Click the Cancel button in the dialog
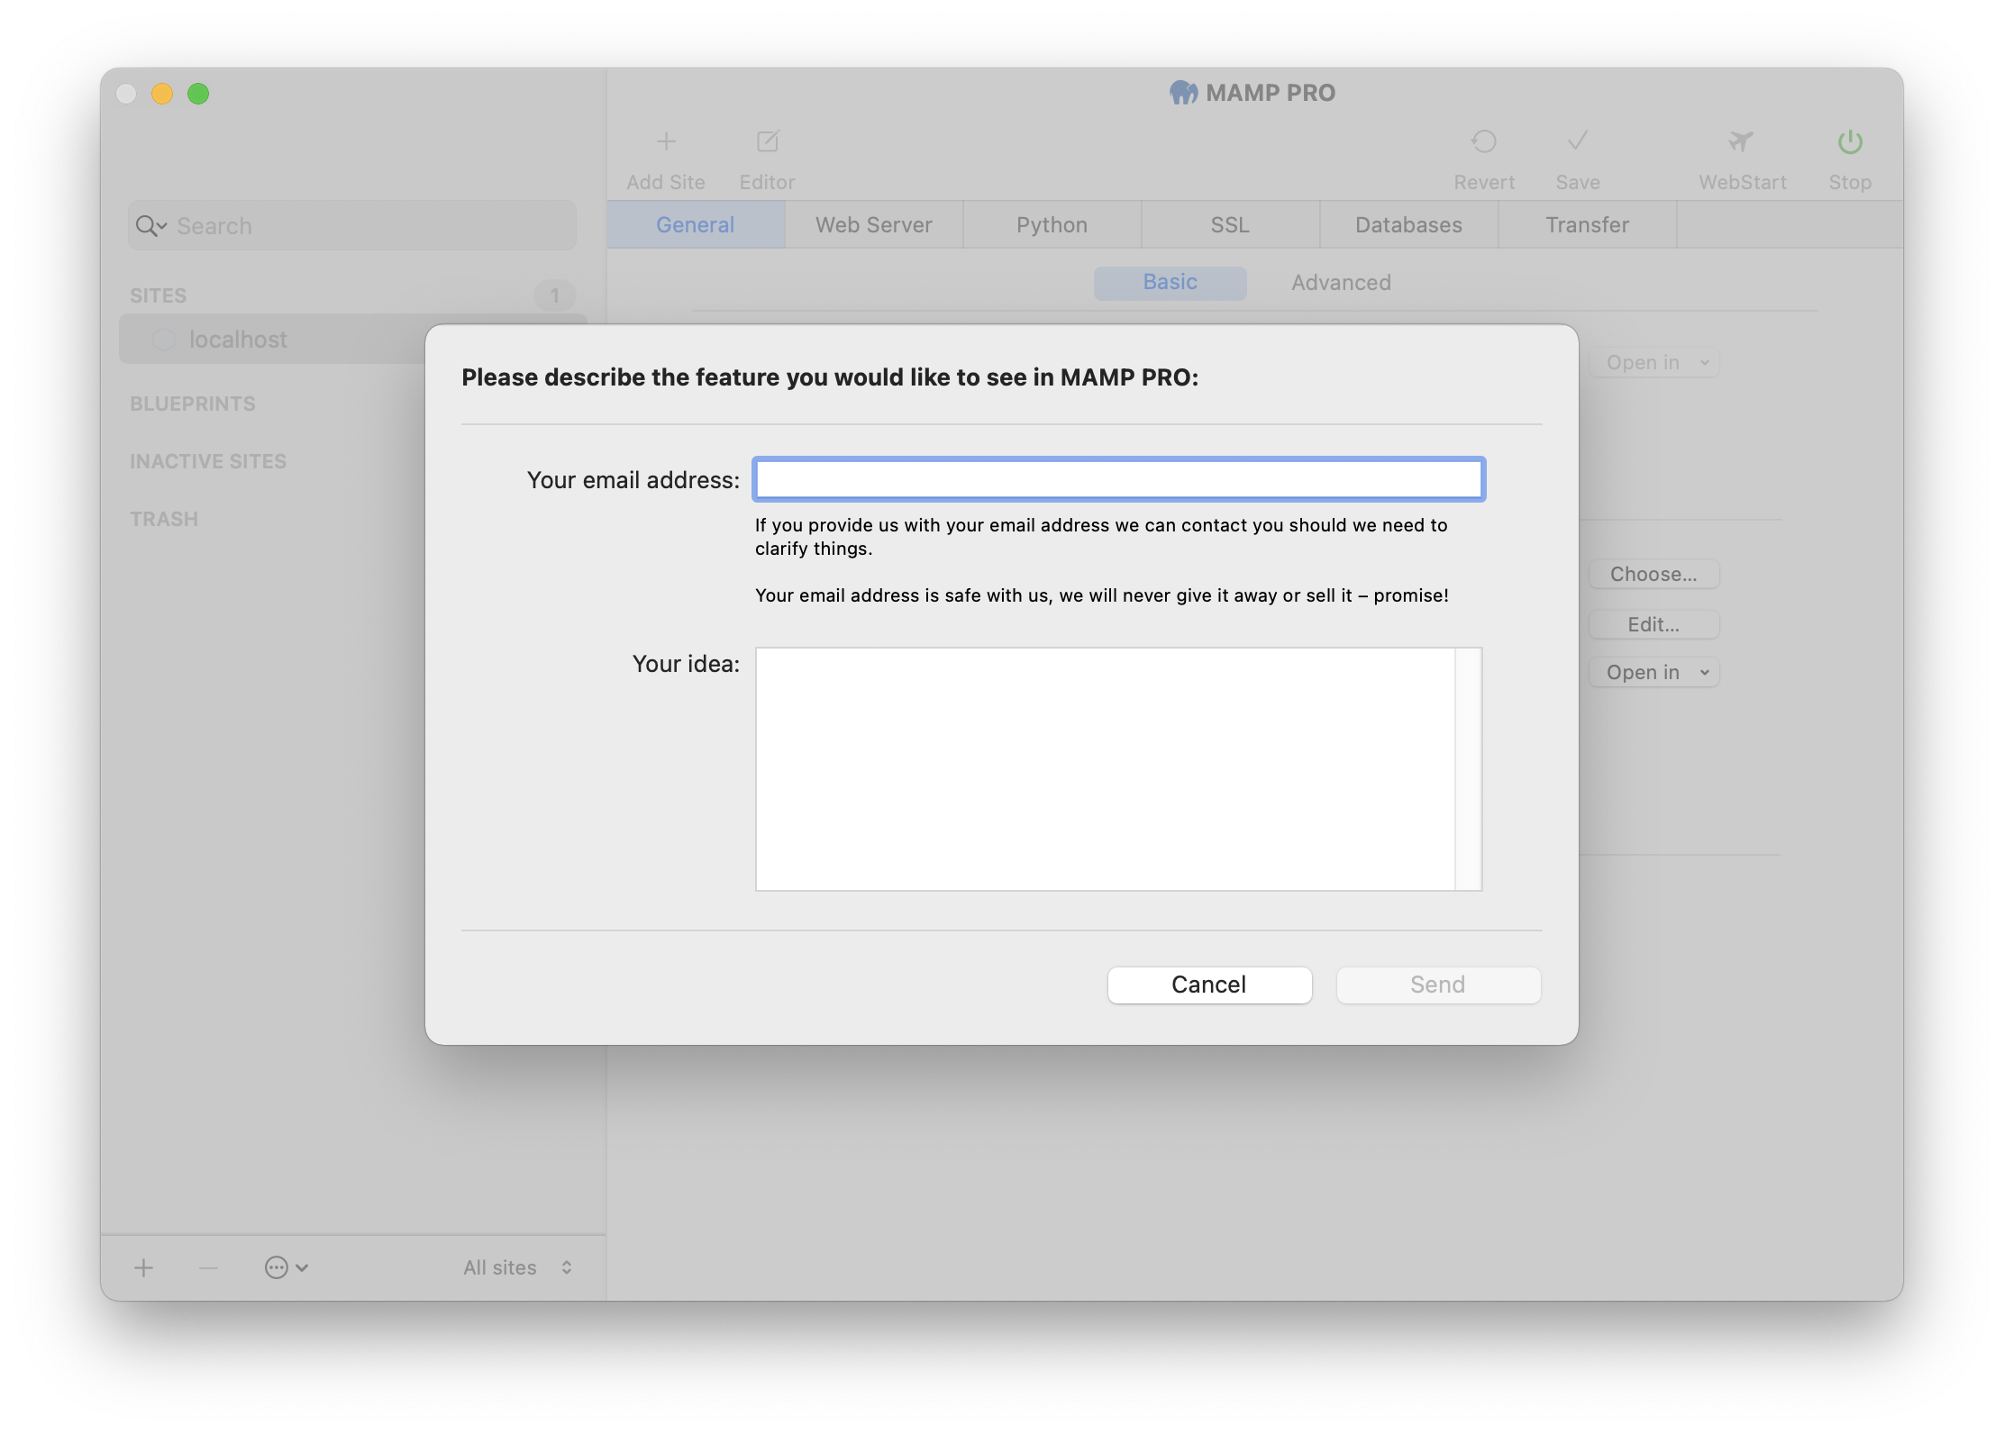The width and height of the screenshot is (2004, 1434). [x=1210, y=985]
